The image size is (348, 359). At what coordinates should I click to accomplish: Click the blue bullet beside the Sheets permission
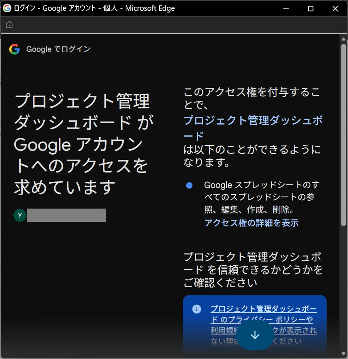tap(189, 185)
